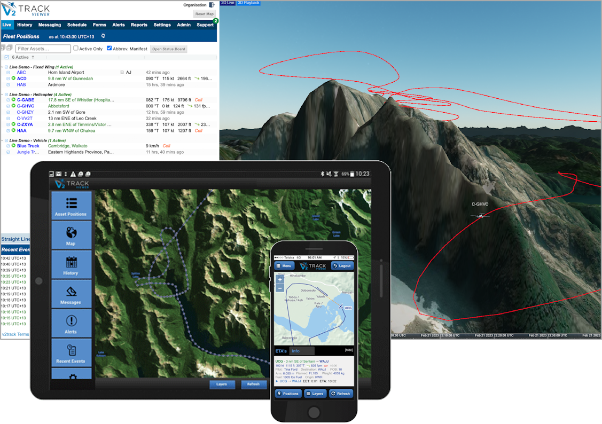The height and width of the screenshot is (424, 602).
Task: Open the Messaging menu tab
Action: pyautogui.click(x=49, y=25)
